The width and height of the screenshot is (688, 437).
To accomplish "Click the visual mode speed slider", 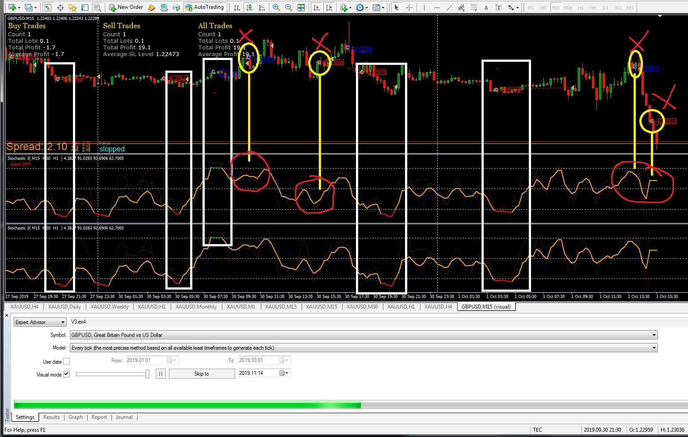I will click(113, 374).
